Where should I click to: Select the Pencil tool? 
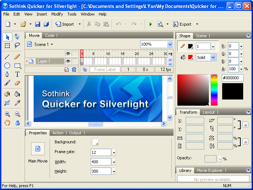17,57
